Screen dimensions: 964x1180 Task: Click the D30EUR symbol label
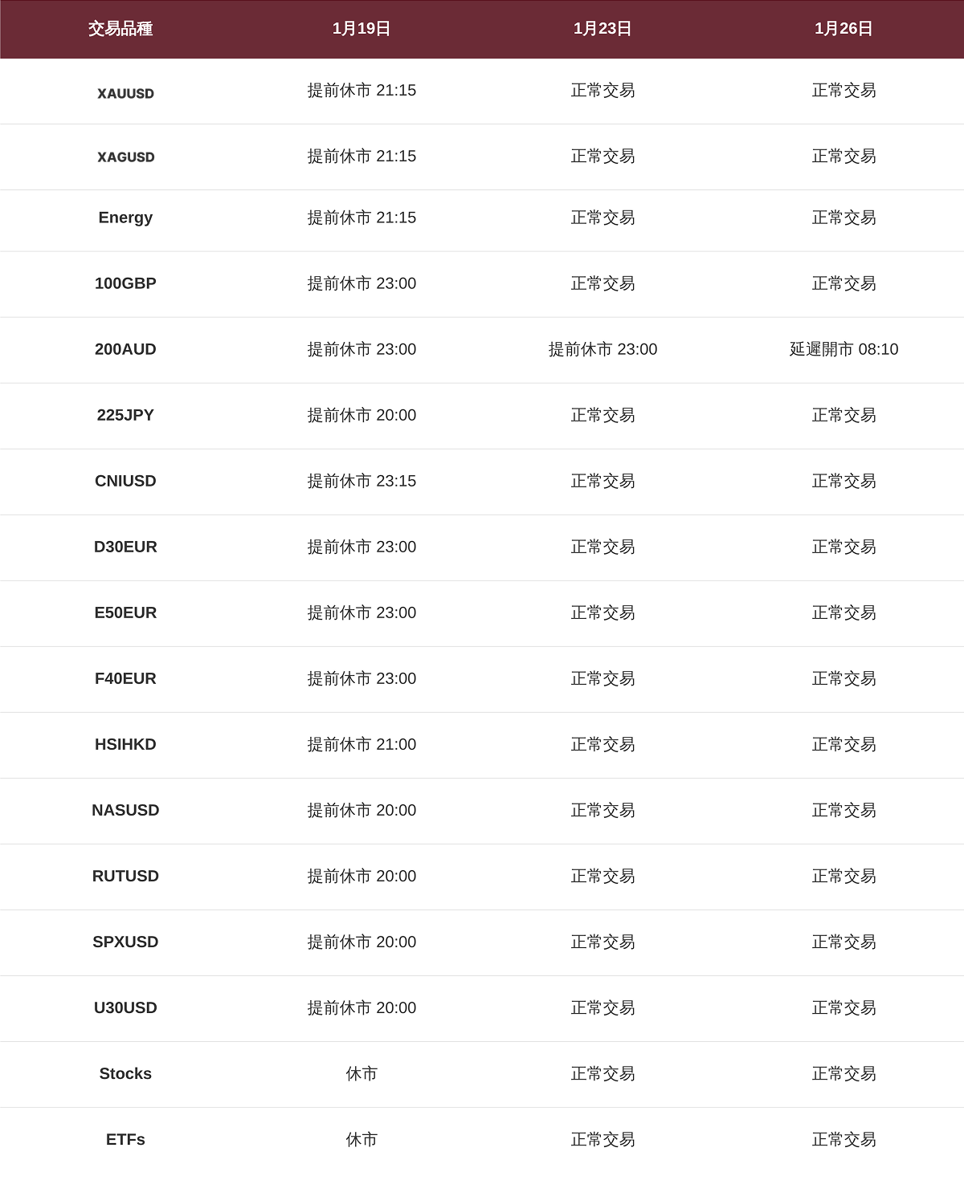click(125, 547)
